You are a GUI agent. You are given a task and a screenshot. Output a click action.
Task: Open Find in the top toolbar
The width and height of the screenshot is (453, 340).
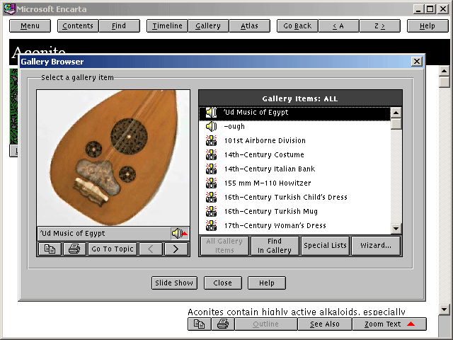(119, 26)
